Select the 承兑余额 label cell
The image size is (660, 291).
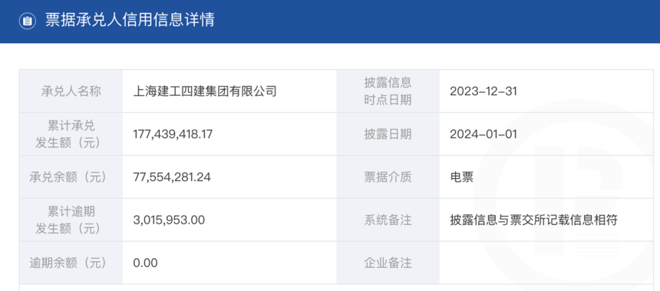point(71,177)
